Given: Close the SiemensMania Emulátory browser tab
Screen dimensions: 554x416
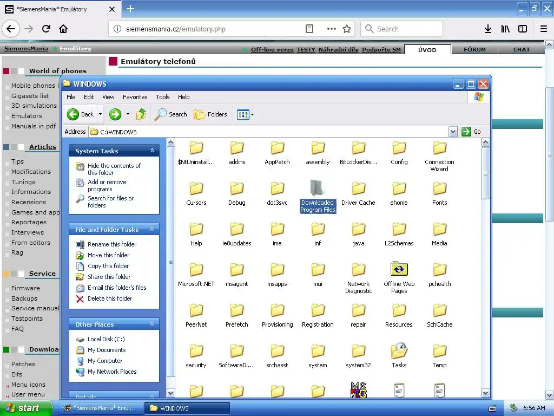Looking at the screenshot, I should (x=111, y=9).
